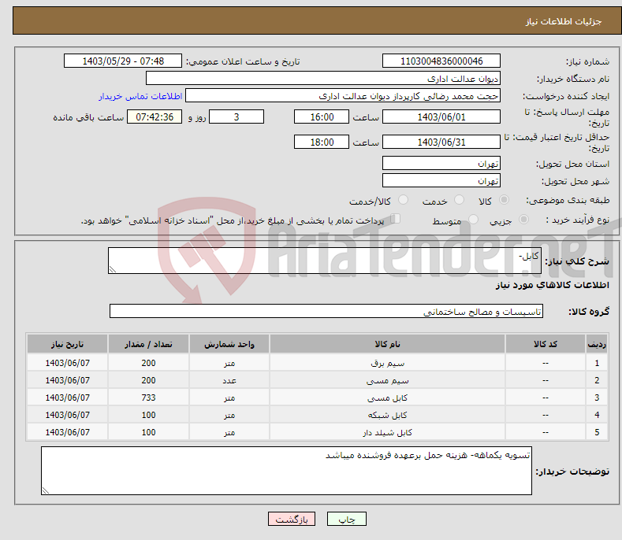The width and height of the screenshot is (622, 540).
Task: Click the delivery city field تهران
Action: pos(441,181)
